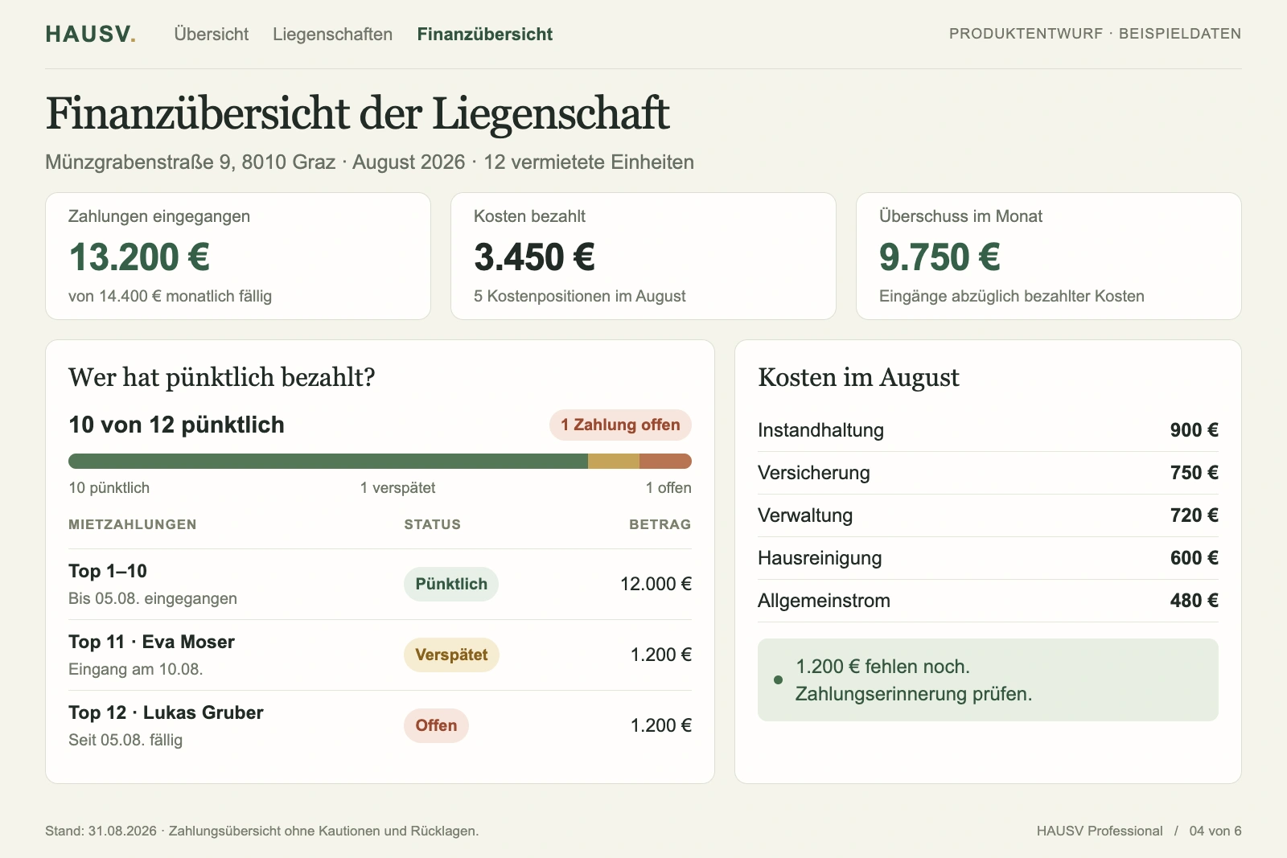The height and width of the screenshot is (858, 1287).
Task: Click Eva Moser's 1.200 € amount
Action: 661,655
